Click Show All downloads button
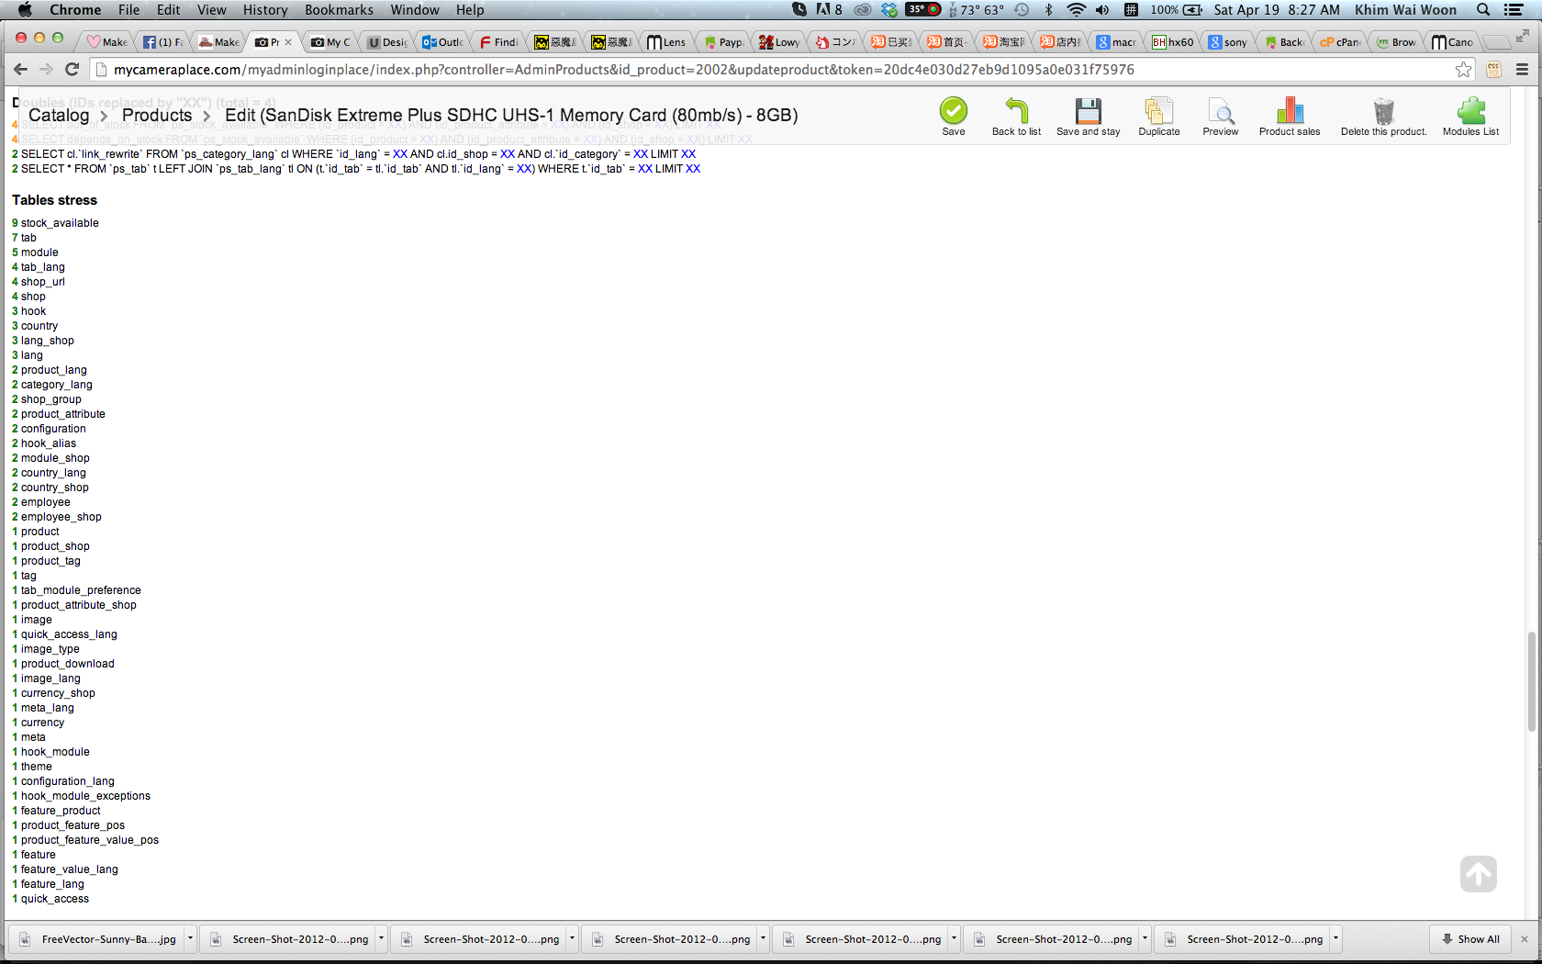This screenshot has height=964, width=1542. [x=1469, y=939]
